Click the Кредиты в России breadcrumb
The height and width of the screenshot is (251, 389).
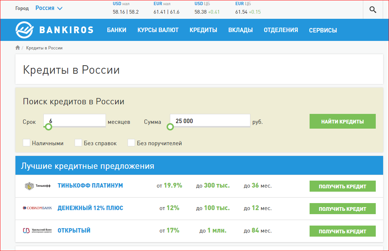pos(44,48)
